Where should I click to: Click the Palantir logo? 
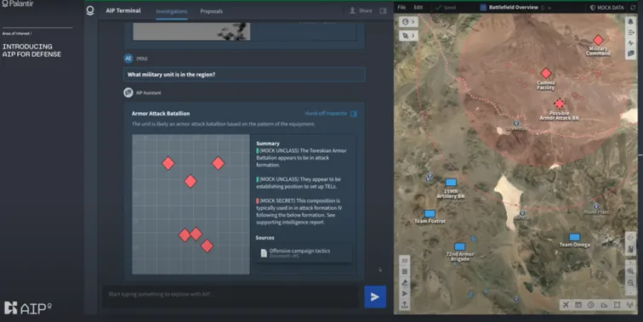pos(18,3)
